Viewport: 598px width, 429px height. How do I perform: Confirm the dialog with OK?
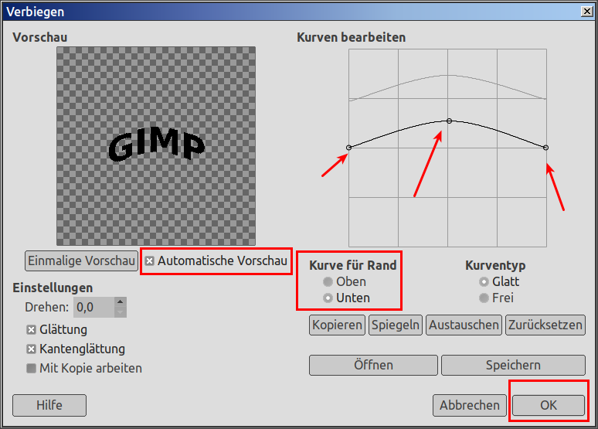(549, 405)
